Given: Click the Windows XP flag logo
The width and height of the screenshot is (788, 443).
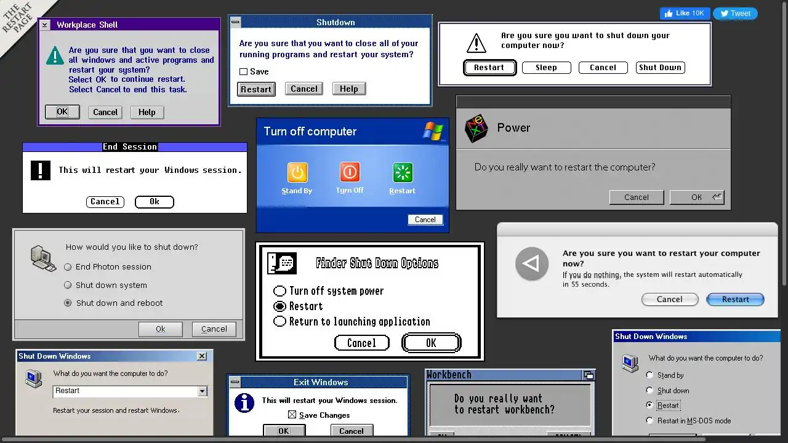Looking at the screenshot, I should 433,131.
